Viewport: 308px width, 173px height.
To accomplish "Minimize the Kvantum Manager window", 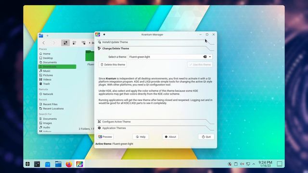I will click(200, 35).
